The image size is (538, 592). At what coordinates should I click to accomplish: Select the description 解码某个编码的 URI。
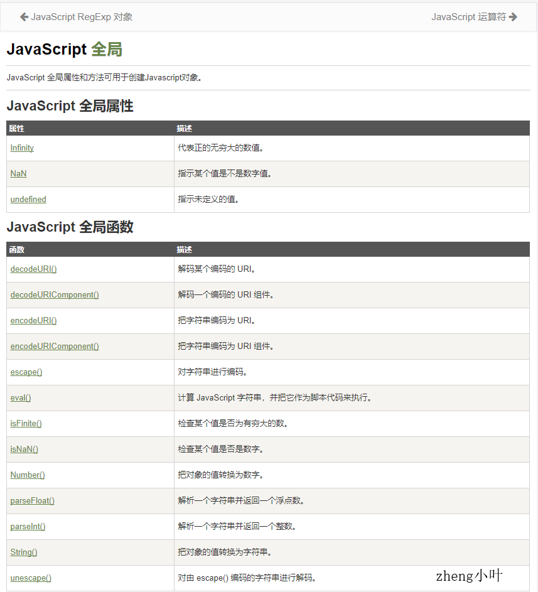point(217,269)
